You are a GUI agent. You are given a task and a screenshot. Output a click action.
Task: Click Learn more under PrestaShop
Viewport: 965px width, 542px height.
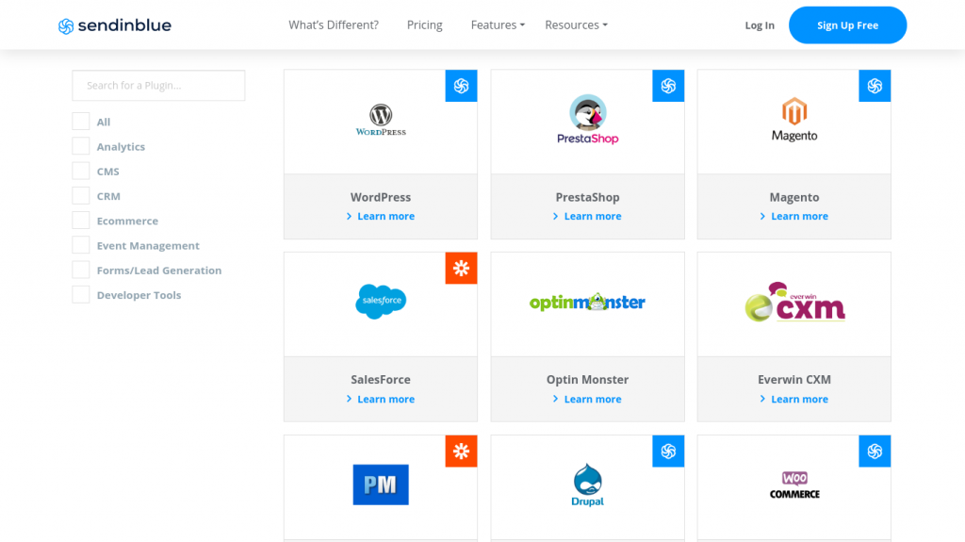587,216
